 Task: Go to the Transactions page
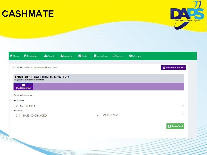tap(101, 56)
